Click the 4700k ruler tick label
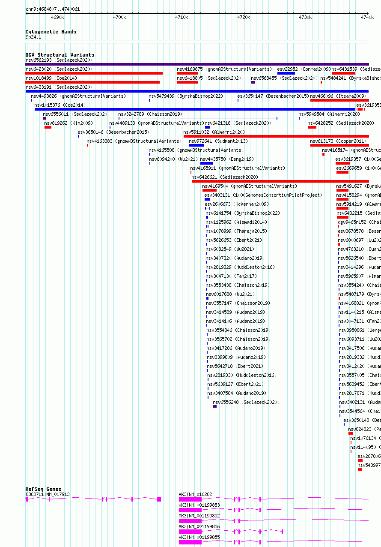 (x=119, y=17)
